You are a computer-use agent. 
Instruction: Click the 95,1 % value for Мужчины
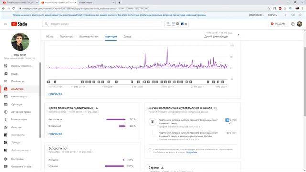(x=130, y=166)
